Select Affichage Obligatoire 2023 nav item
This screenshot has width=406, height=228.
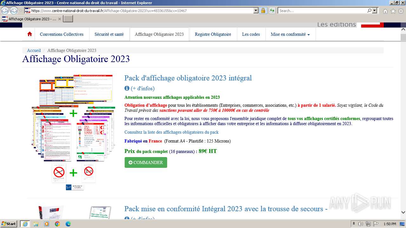[x=159, y=34]
